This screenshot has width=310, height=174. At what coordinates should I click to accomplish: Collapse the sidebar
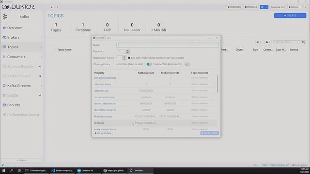tap(22, 160)
